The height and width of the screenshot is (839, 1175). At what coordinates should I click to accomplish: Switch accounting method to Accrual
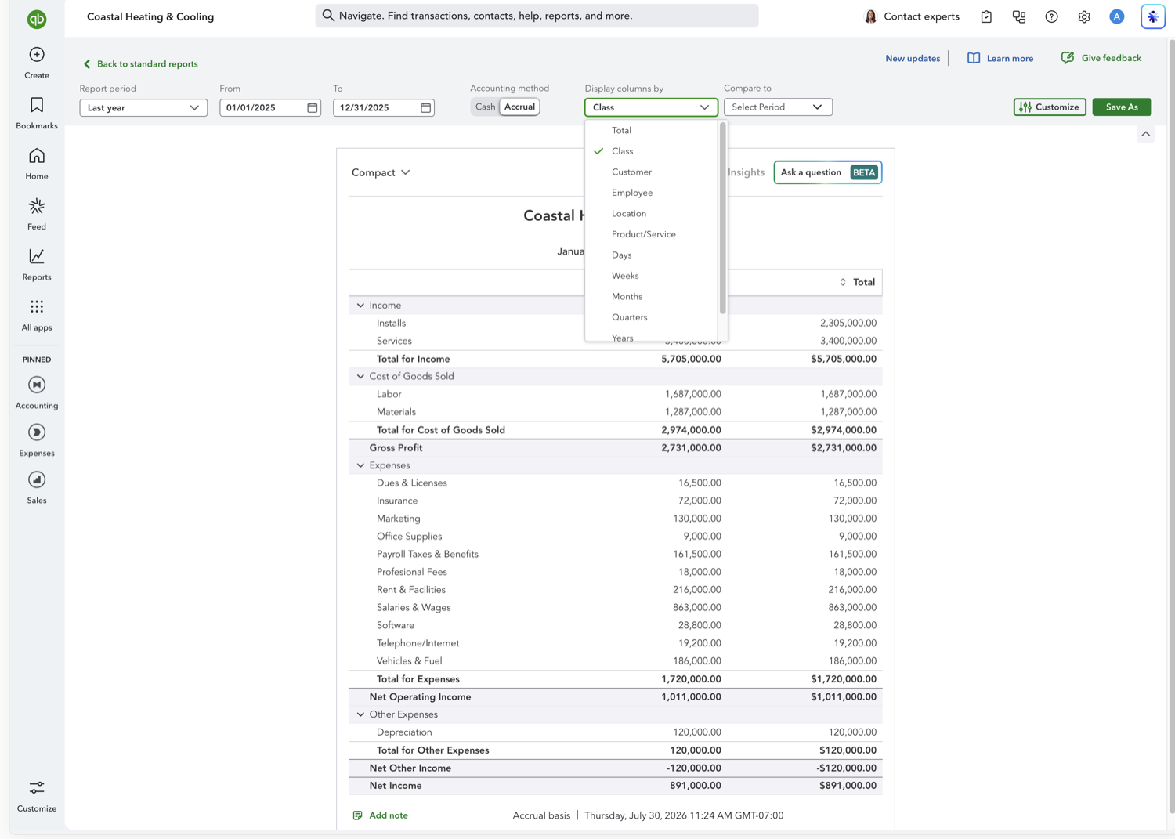(519, 107)
